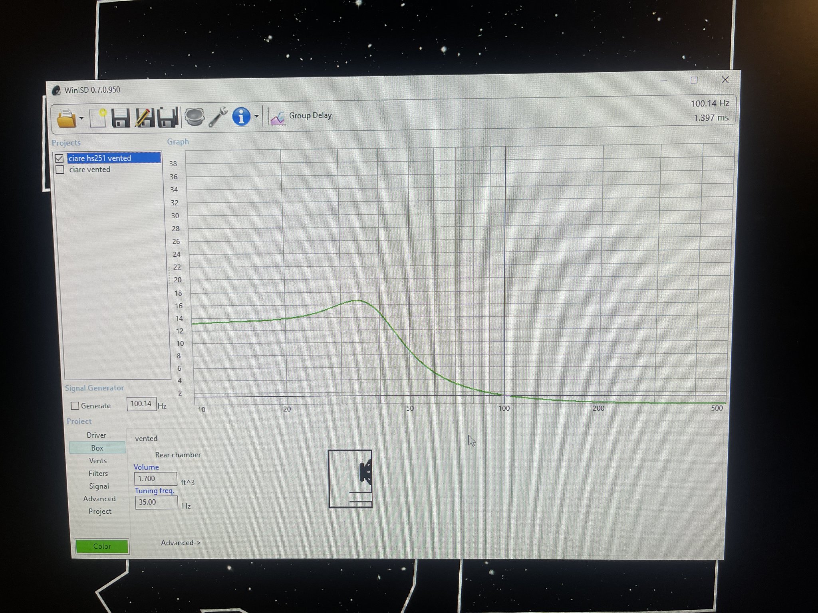Switch to the Vents tab
Screen dimensions: 818x613
pos(98,461)
